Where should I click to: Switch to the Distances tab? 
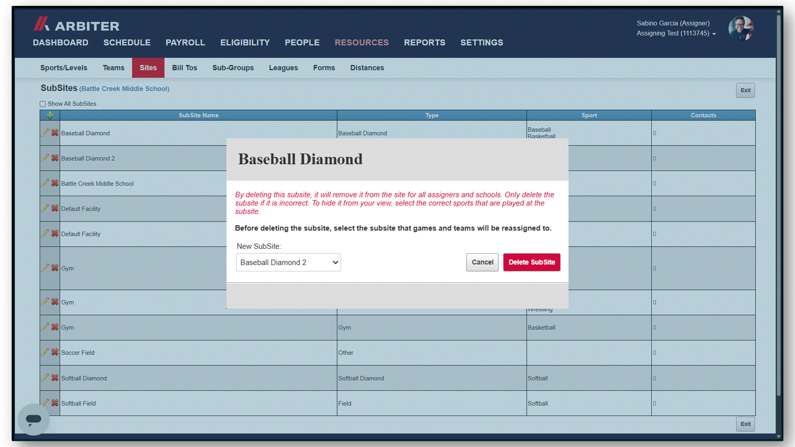(x=367, y=68)
